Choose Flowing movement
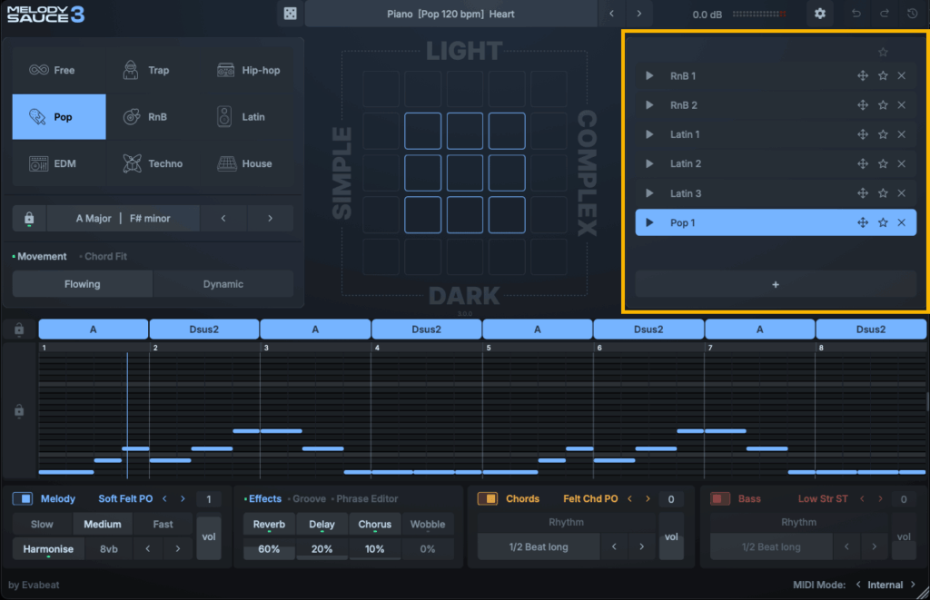Screen dimensions: 930x600 [83, 284]
